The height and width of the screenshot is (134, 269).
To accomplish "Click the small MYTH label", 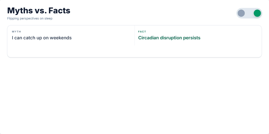I will click(x=16, y=31).
